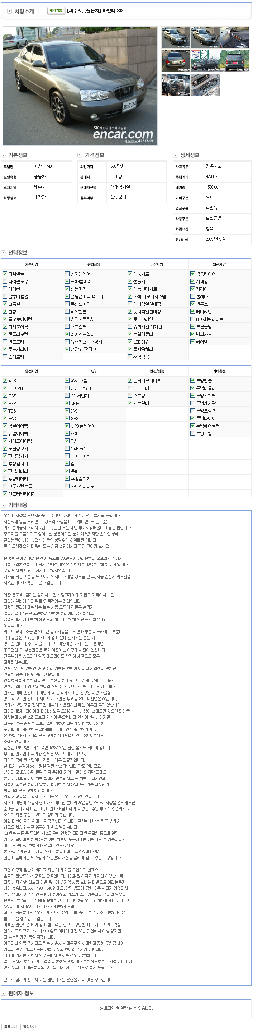Uncheck the 크롬휠 checkbox

pos(5,304)
